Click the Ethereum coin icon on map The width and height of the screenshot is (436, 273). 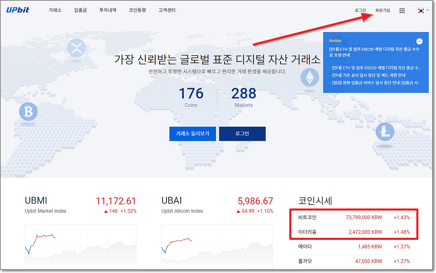tap(310, 77)
